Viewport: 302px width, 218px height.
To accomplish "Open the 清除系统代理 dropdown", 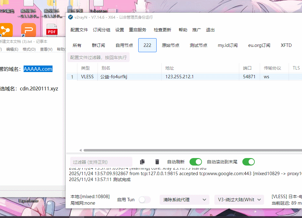I will coord(185,200).
